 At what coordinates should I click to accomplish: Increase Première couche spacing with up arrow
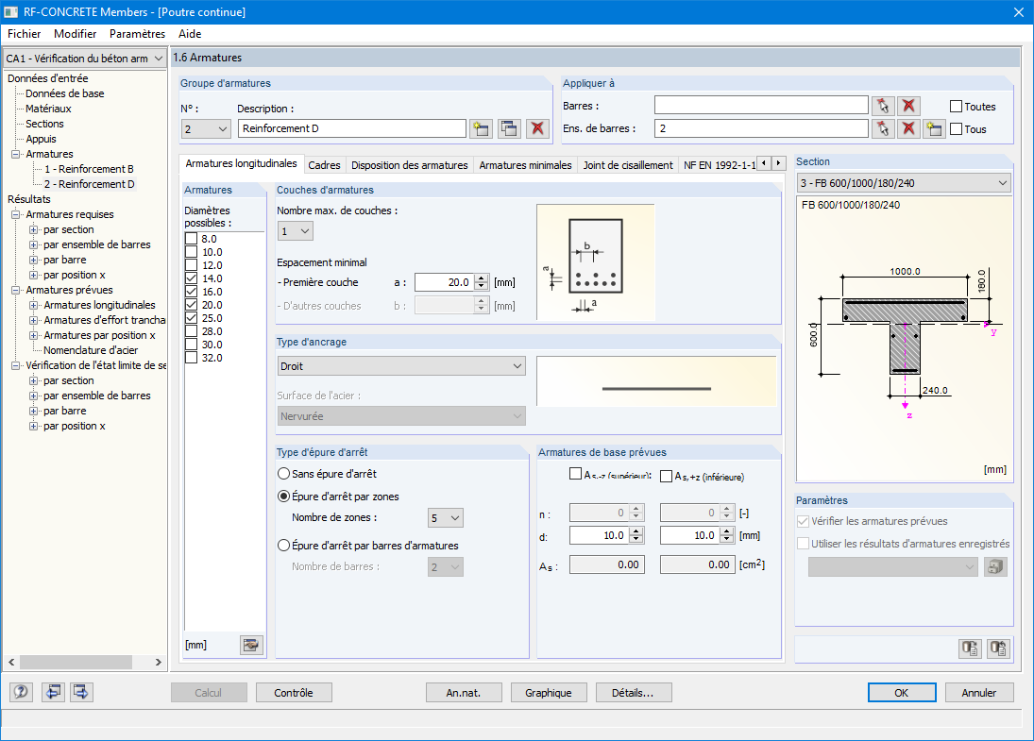[x=482, y=278]
